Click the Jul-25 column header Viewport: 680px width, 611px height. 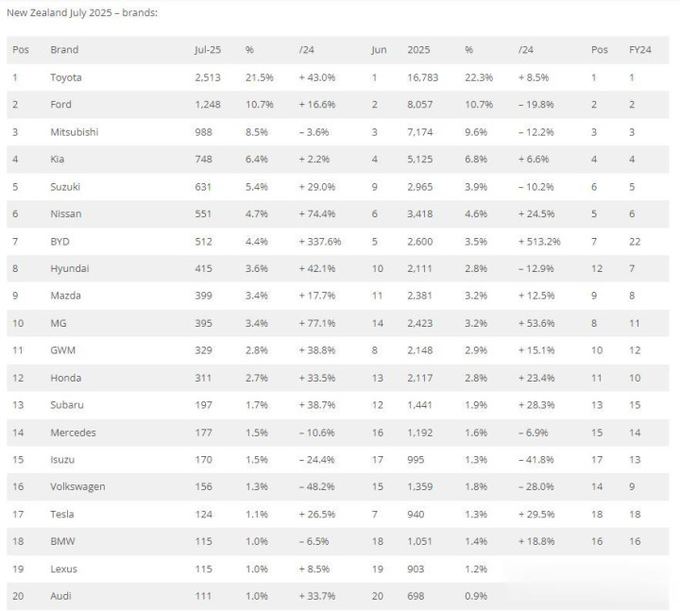pos(207,50)
